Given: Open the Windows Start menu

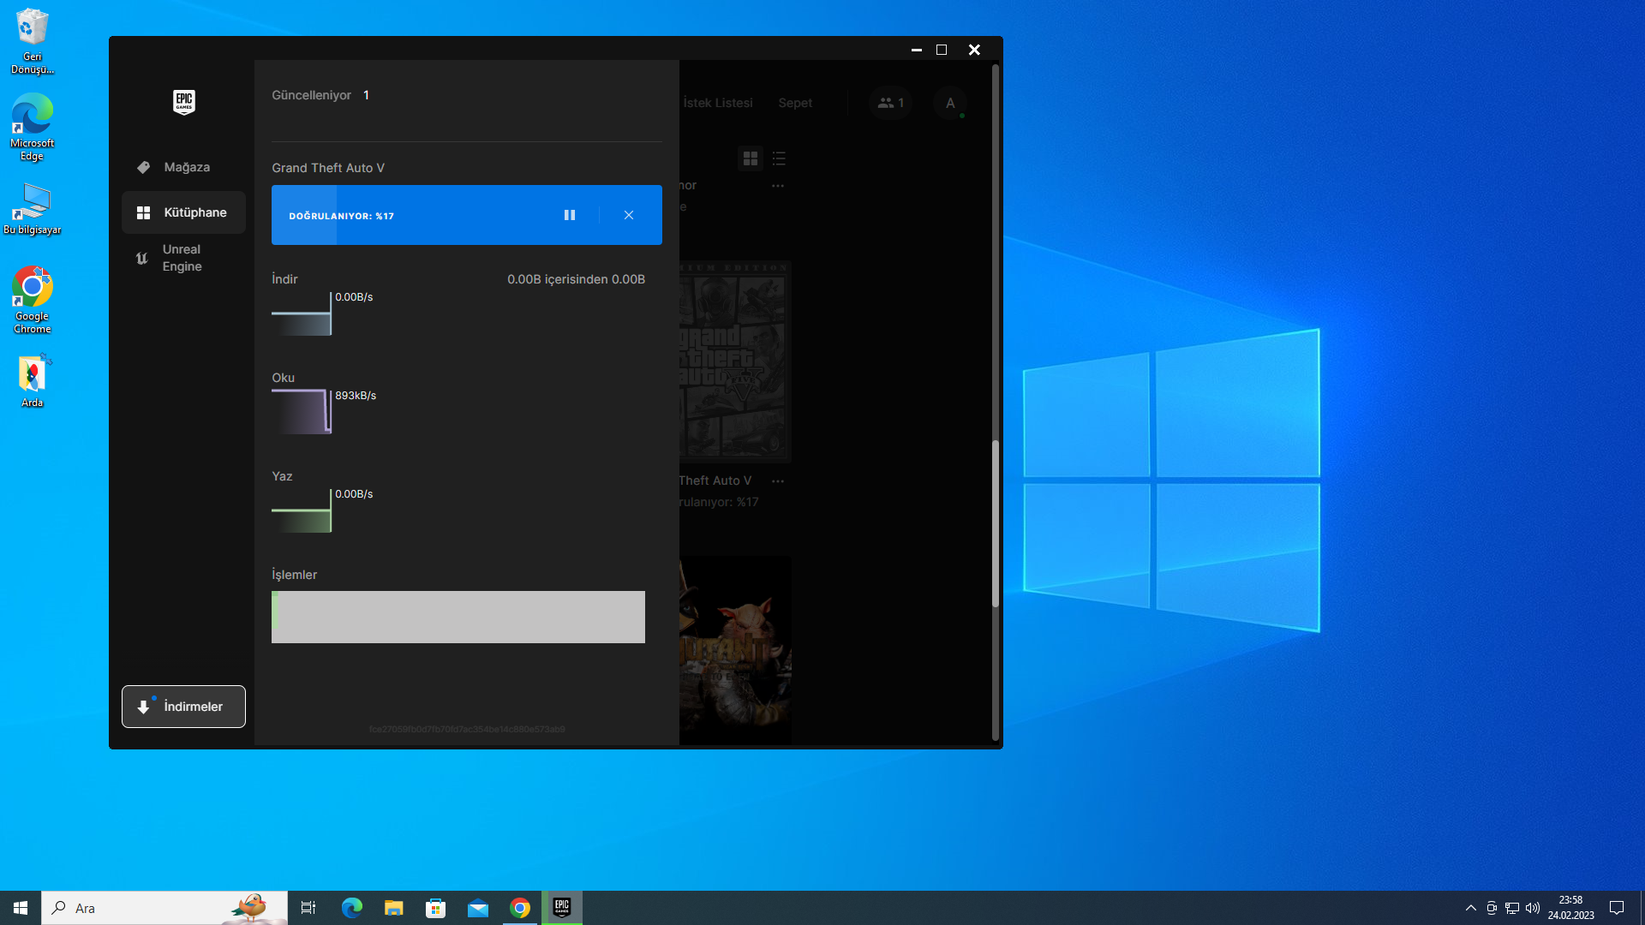Looking at the screenshot, I should pos(21,908).
